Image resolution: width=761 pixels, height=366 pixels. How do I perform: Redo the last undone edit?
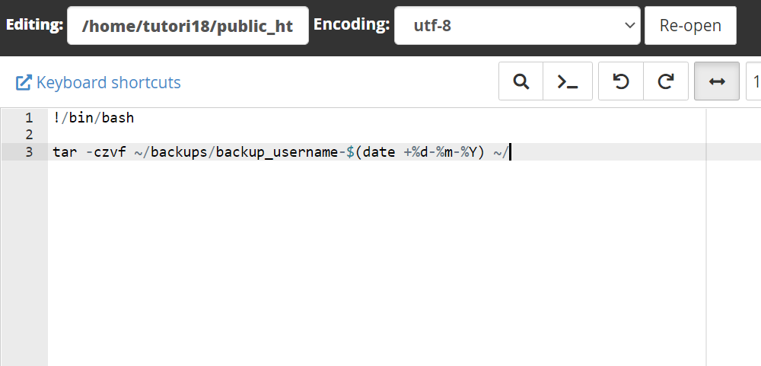coord(666,81)
